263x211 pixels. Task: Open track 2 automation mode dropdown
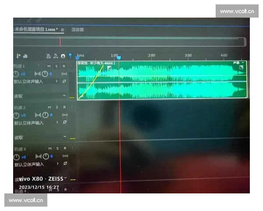[65, 137]
